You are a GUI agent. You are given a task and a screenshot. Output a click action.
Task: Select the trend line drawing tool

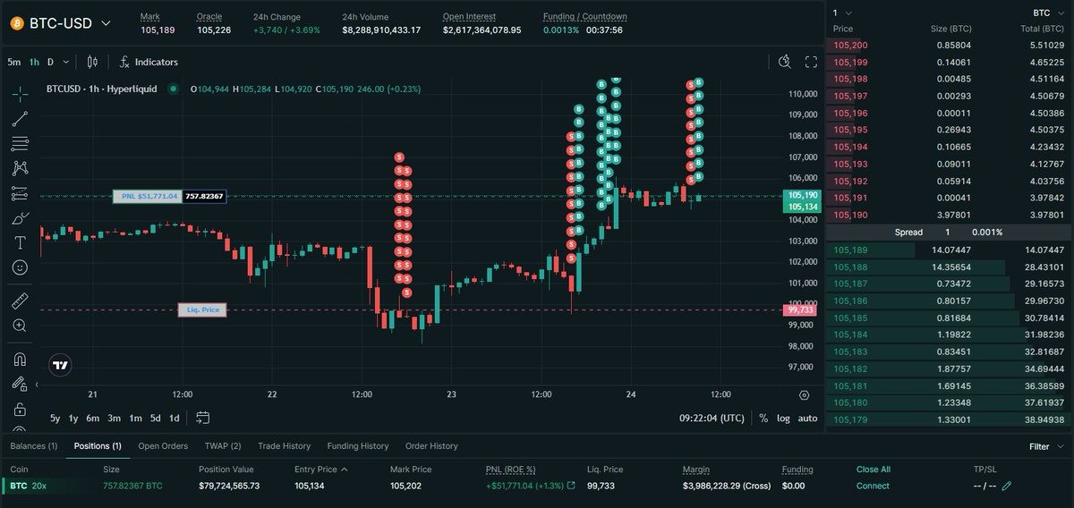click(x=20, y=118)
